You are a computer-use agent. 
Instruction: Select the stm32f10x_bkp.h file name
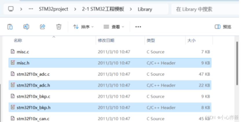(34, 108)
